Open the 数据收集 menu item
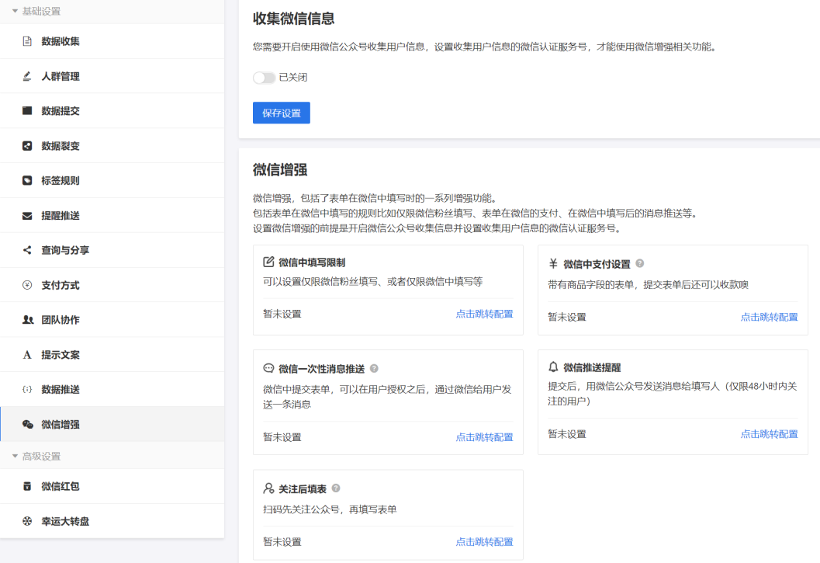Screen dimensions: 820x563 click(x=112, y=41)
